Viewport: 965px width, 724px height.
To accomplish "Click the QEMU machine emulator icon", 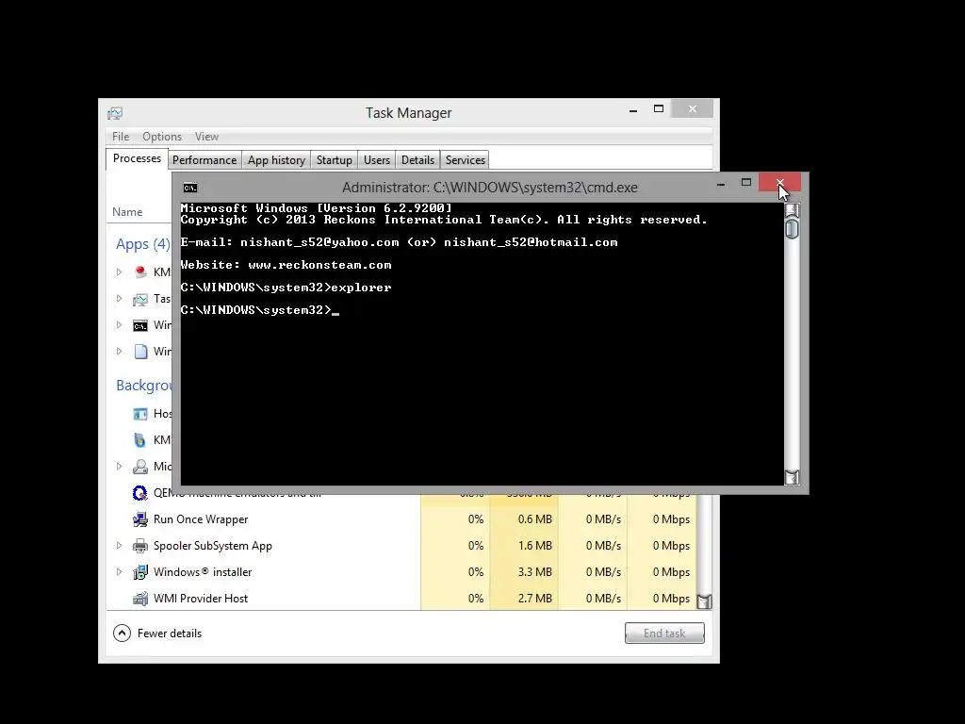I will point(139,492).
